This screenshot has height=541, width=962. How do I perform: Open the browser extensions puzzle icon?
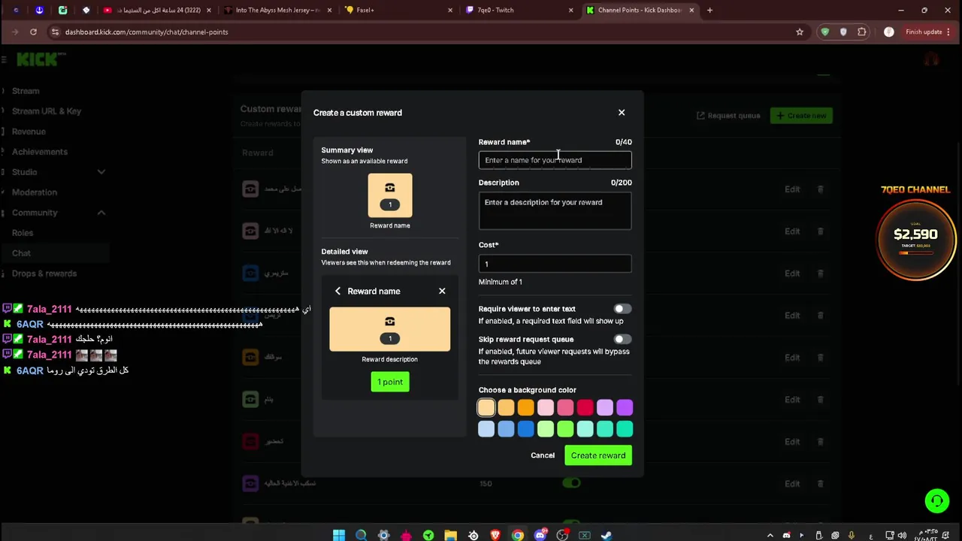[861, 32]
